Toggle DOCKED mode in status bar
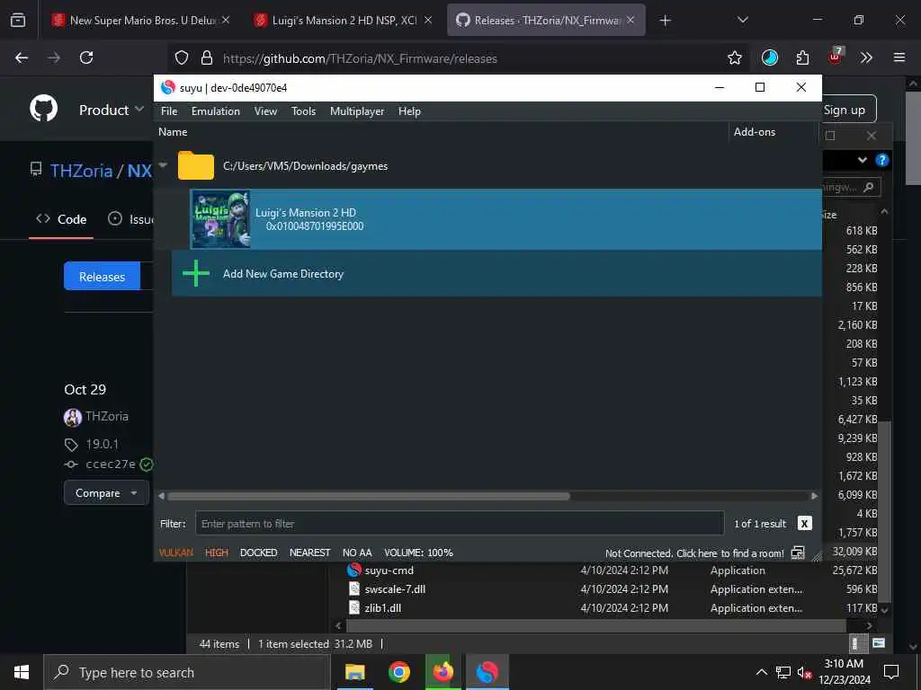Image resolution: width=921 pixels, height=690 pixels. [x=258, y=553]
